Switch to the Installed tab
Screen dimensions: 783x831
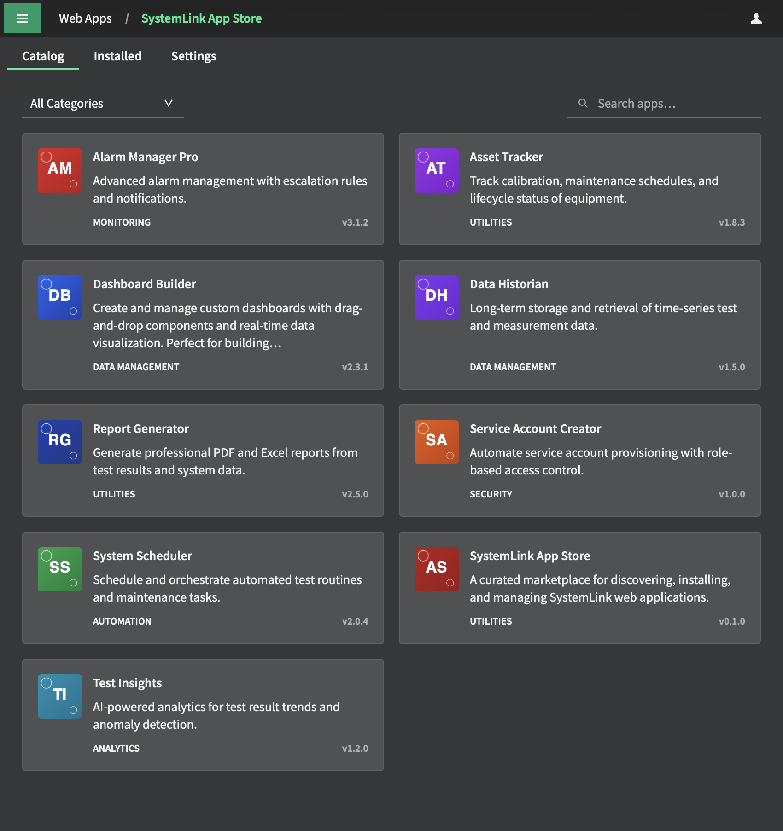[x=117, y=56]
